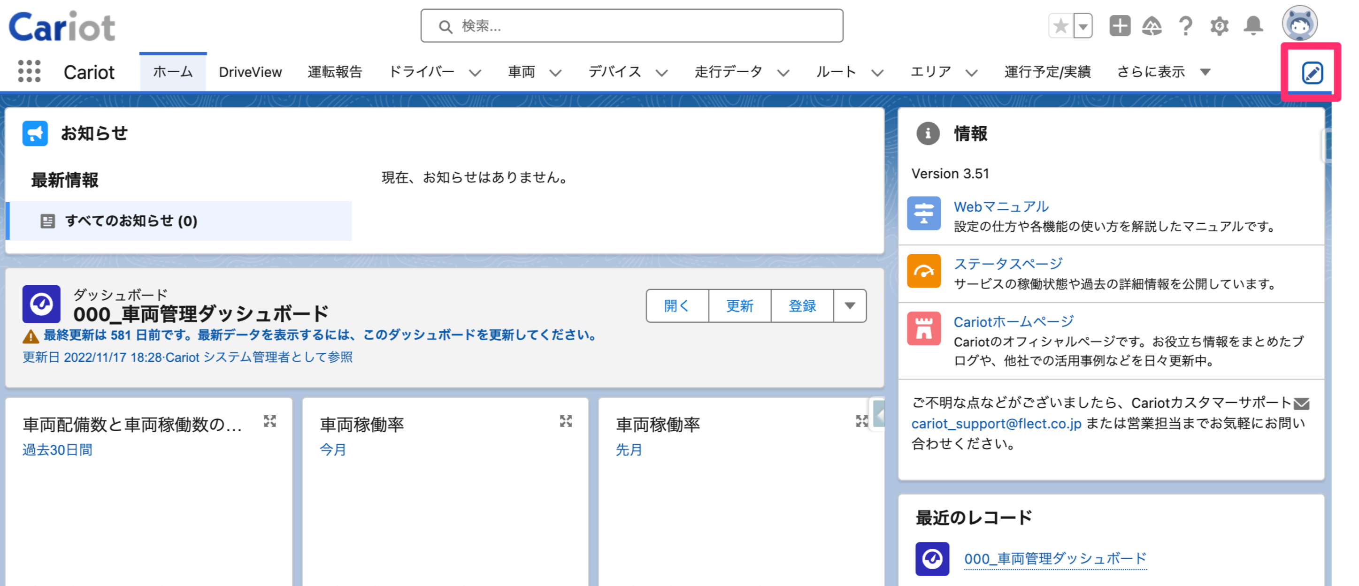Open the Webマニュアル link

coord(1001,207)
